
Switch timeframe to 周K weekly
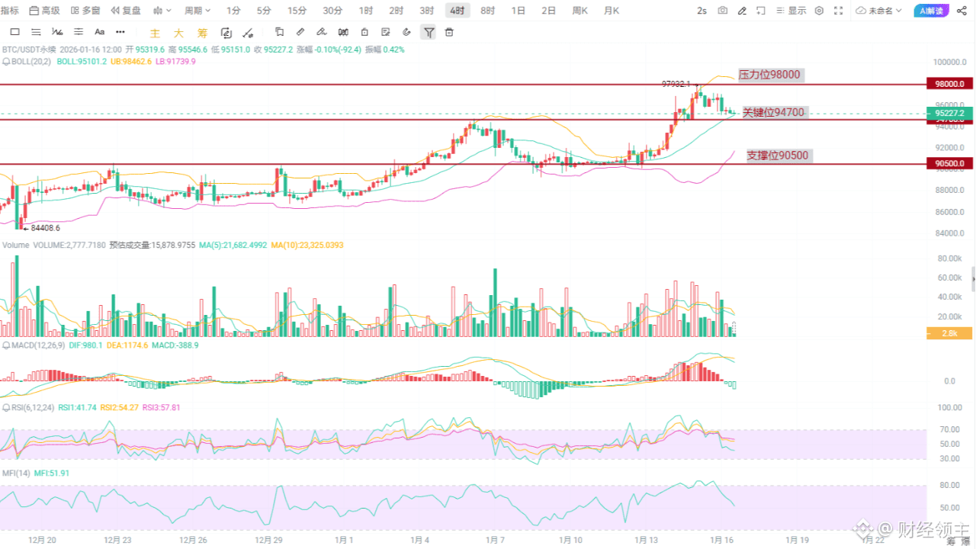click(x=580, y=11)
